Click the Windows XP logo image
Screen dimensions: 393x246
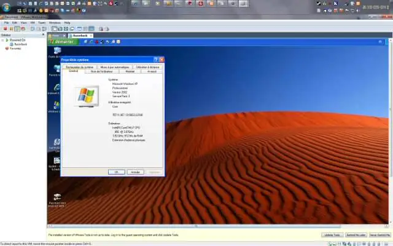tap(87, 96)
